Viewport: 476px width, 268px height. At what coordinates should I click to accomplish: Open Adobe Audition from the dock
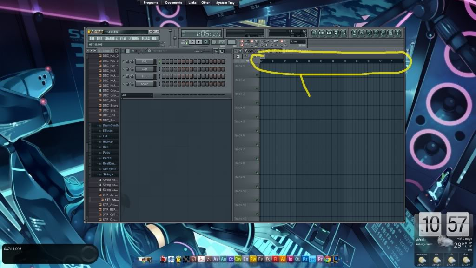[224, 259]
